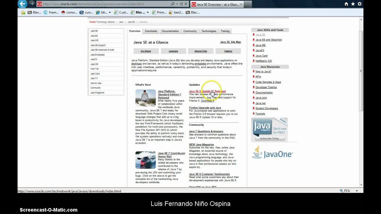Image resolution: width=381 pixels, height=214 pixels.
Task: Open the Documentation page tab
Action: [x=170, y=31]
